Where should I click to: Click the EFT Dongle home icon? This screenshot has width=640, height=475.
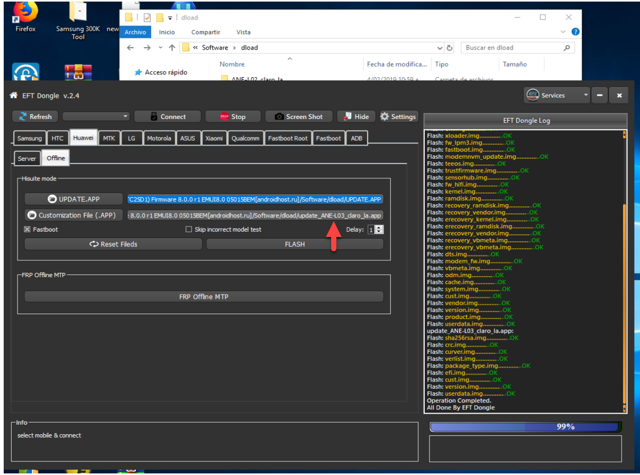tap(14, 95)
